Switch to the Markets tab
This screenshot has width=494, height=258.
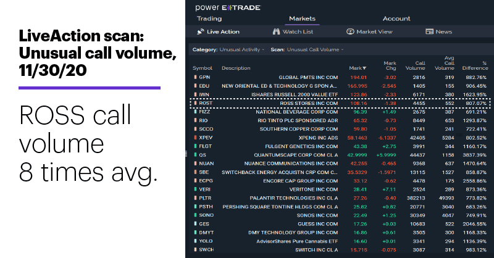pos(302,19)
